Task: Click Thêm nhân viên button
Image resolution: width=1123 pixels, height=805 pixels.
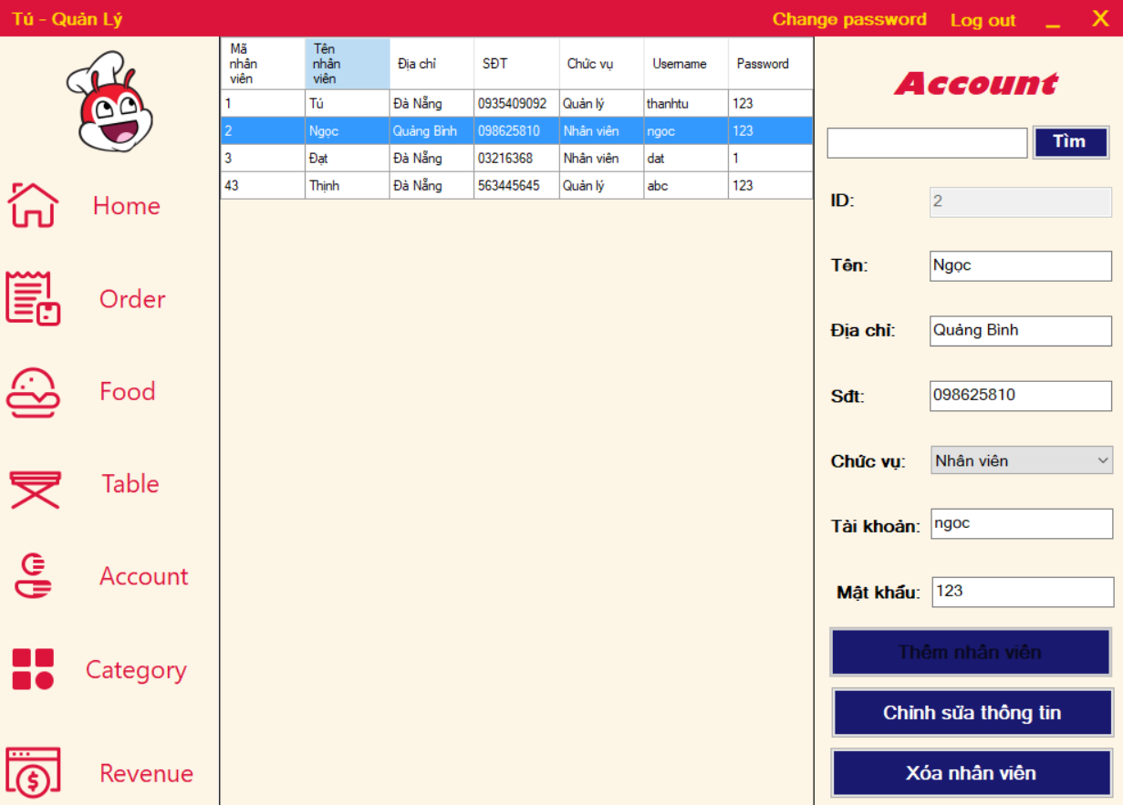Action: (971, 652)
